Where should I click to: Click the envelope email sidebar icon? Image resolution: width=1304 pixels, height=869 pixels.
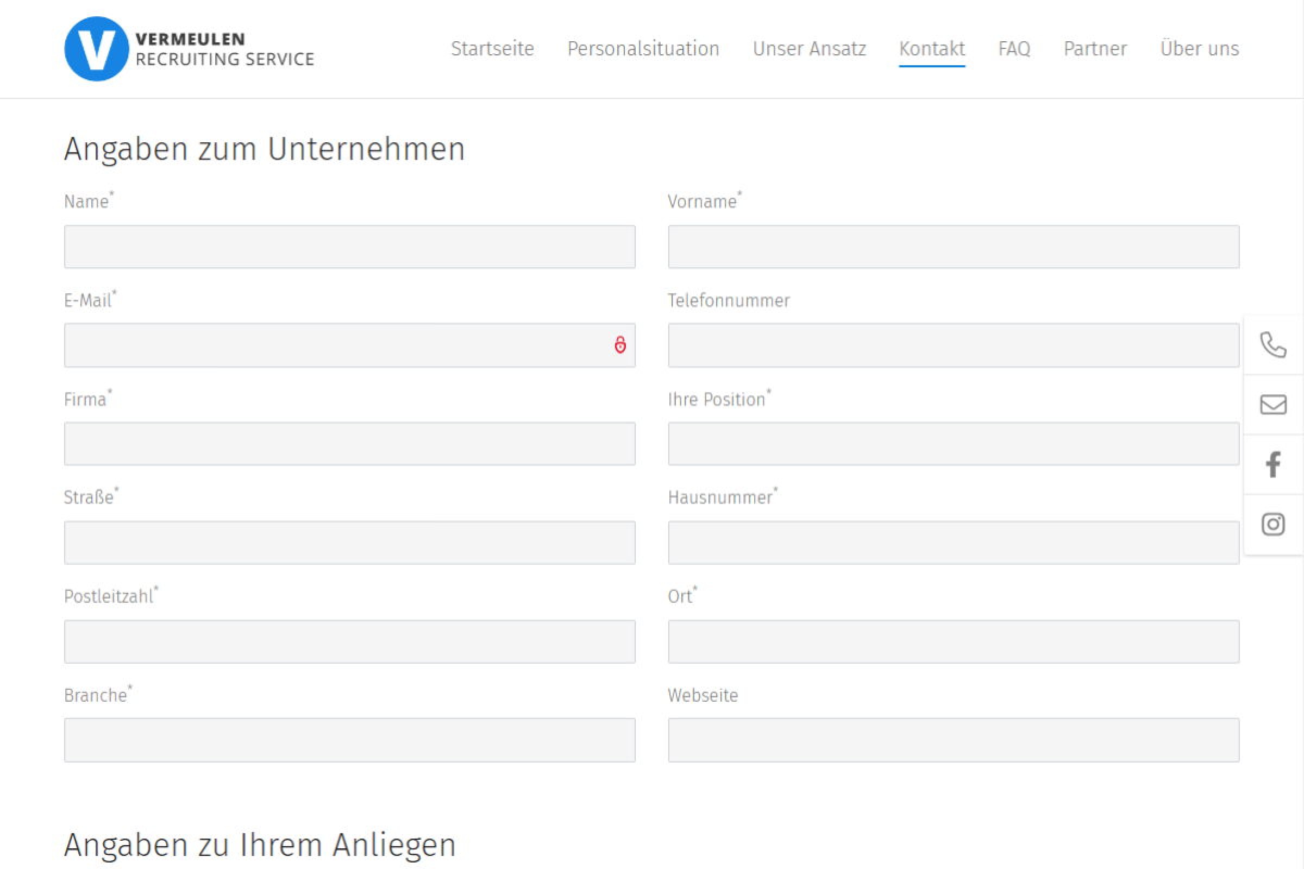pos(1273,405)
